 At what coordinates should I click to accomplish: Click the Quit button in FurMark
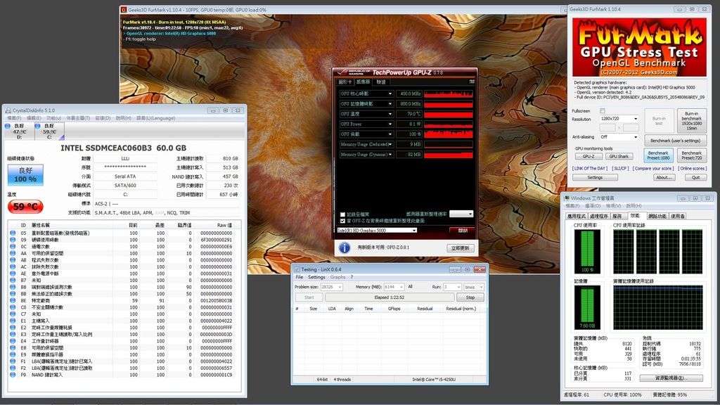click(x=695, y=177)
